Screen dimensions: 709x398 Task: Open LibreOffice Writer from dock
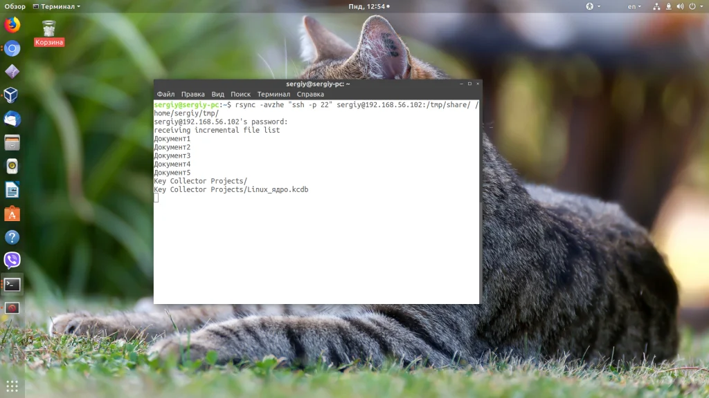12,190
